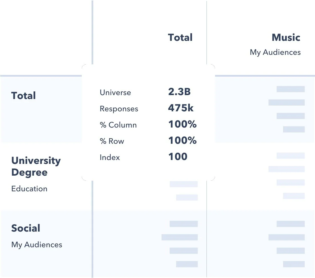Open My Audiences under Social
This screenshot has width=315, height=278.
coord(37,245)
